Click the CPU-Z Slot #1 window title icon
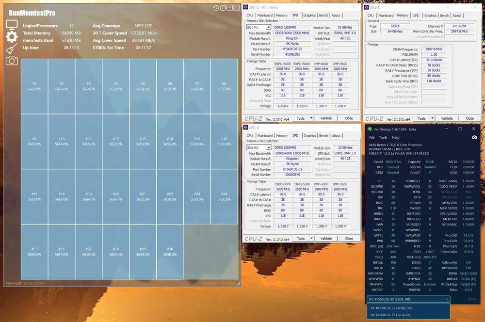This screenshot has width=485, height=322. pyautogui.click(x=245, y=7)
